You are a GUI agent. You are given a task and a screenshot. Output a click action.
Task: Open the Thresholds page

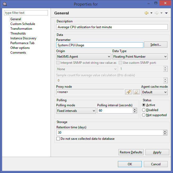click(x=18, y=33)
